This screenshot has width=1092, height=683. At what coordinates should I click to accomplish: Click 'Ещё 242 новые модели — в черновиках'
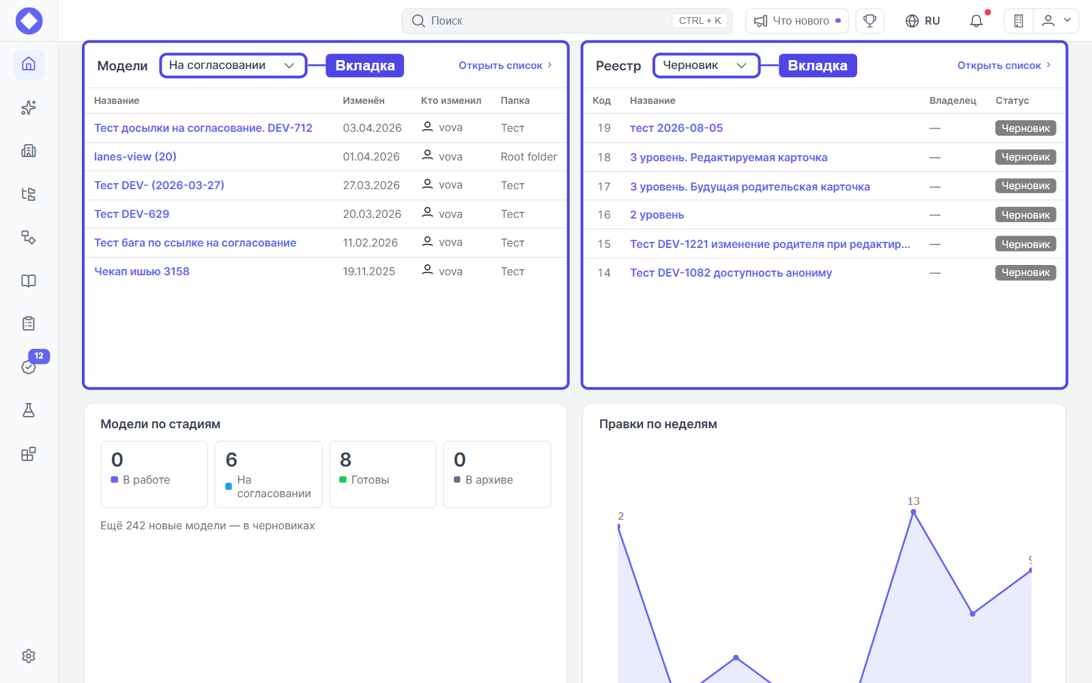[x=207, y=526]
